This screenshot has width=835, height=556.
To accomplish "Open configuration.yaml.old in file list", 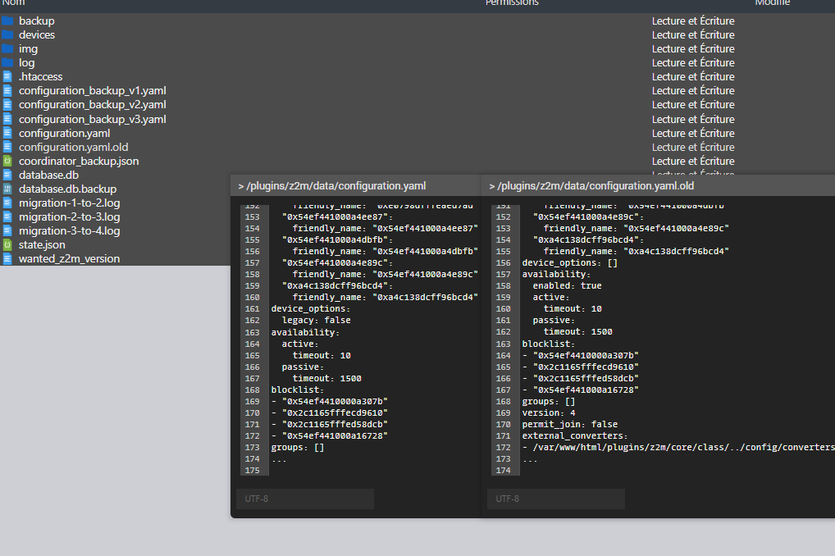I will 73,147.
